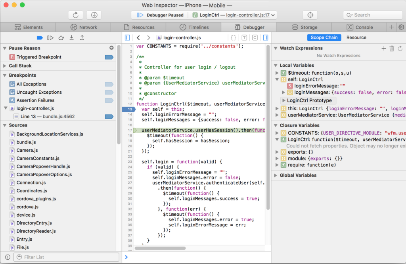Open Web Inspector settings gear icon
The width and height of the screenshot is (406, 264).
[401, 27]
